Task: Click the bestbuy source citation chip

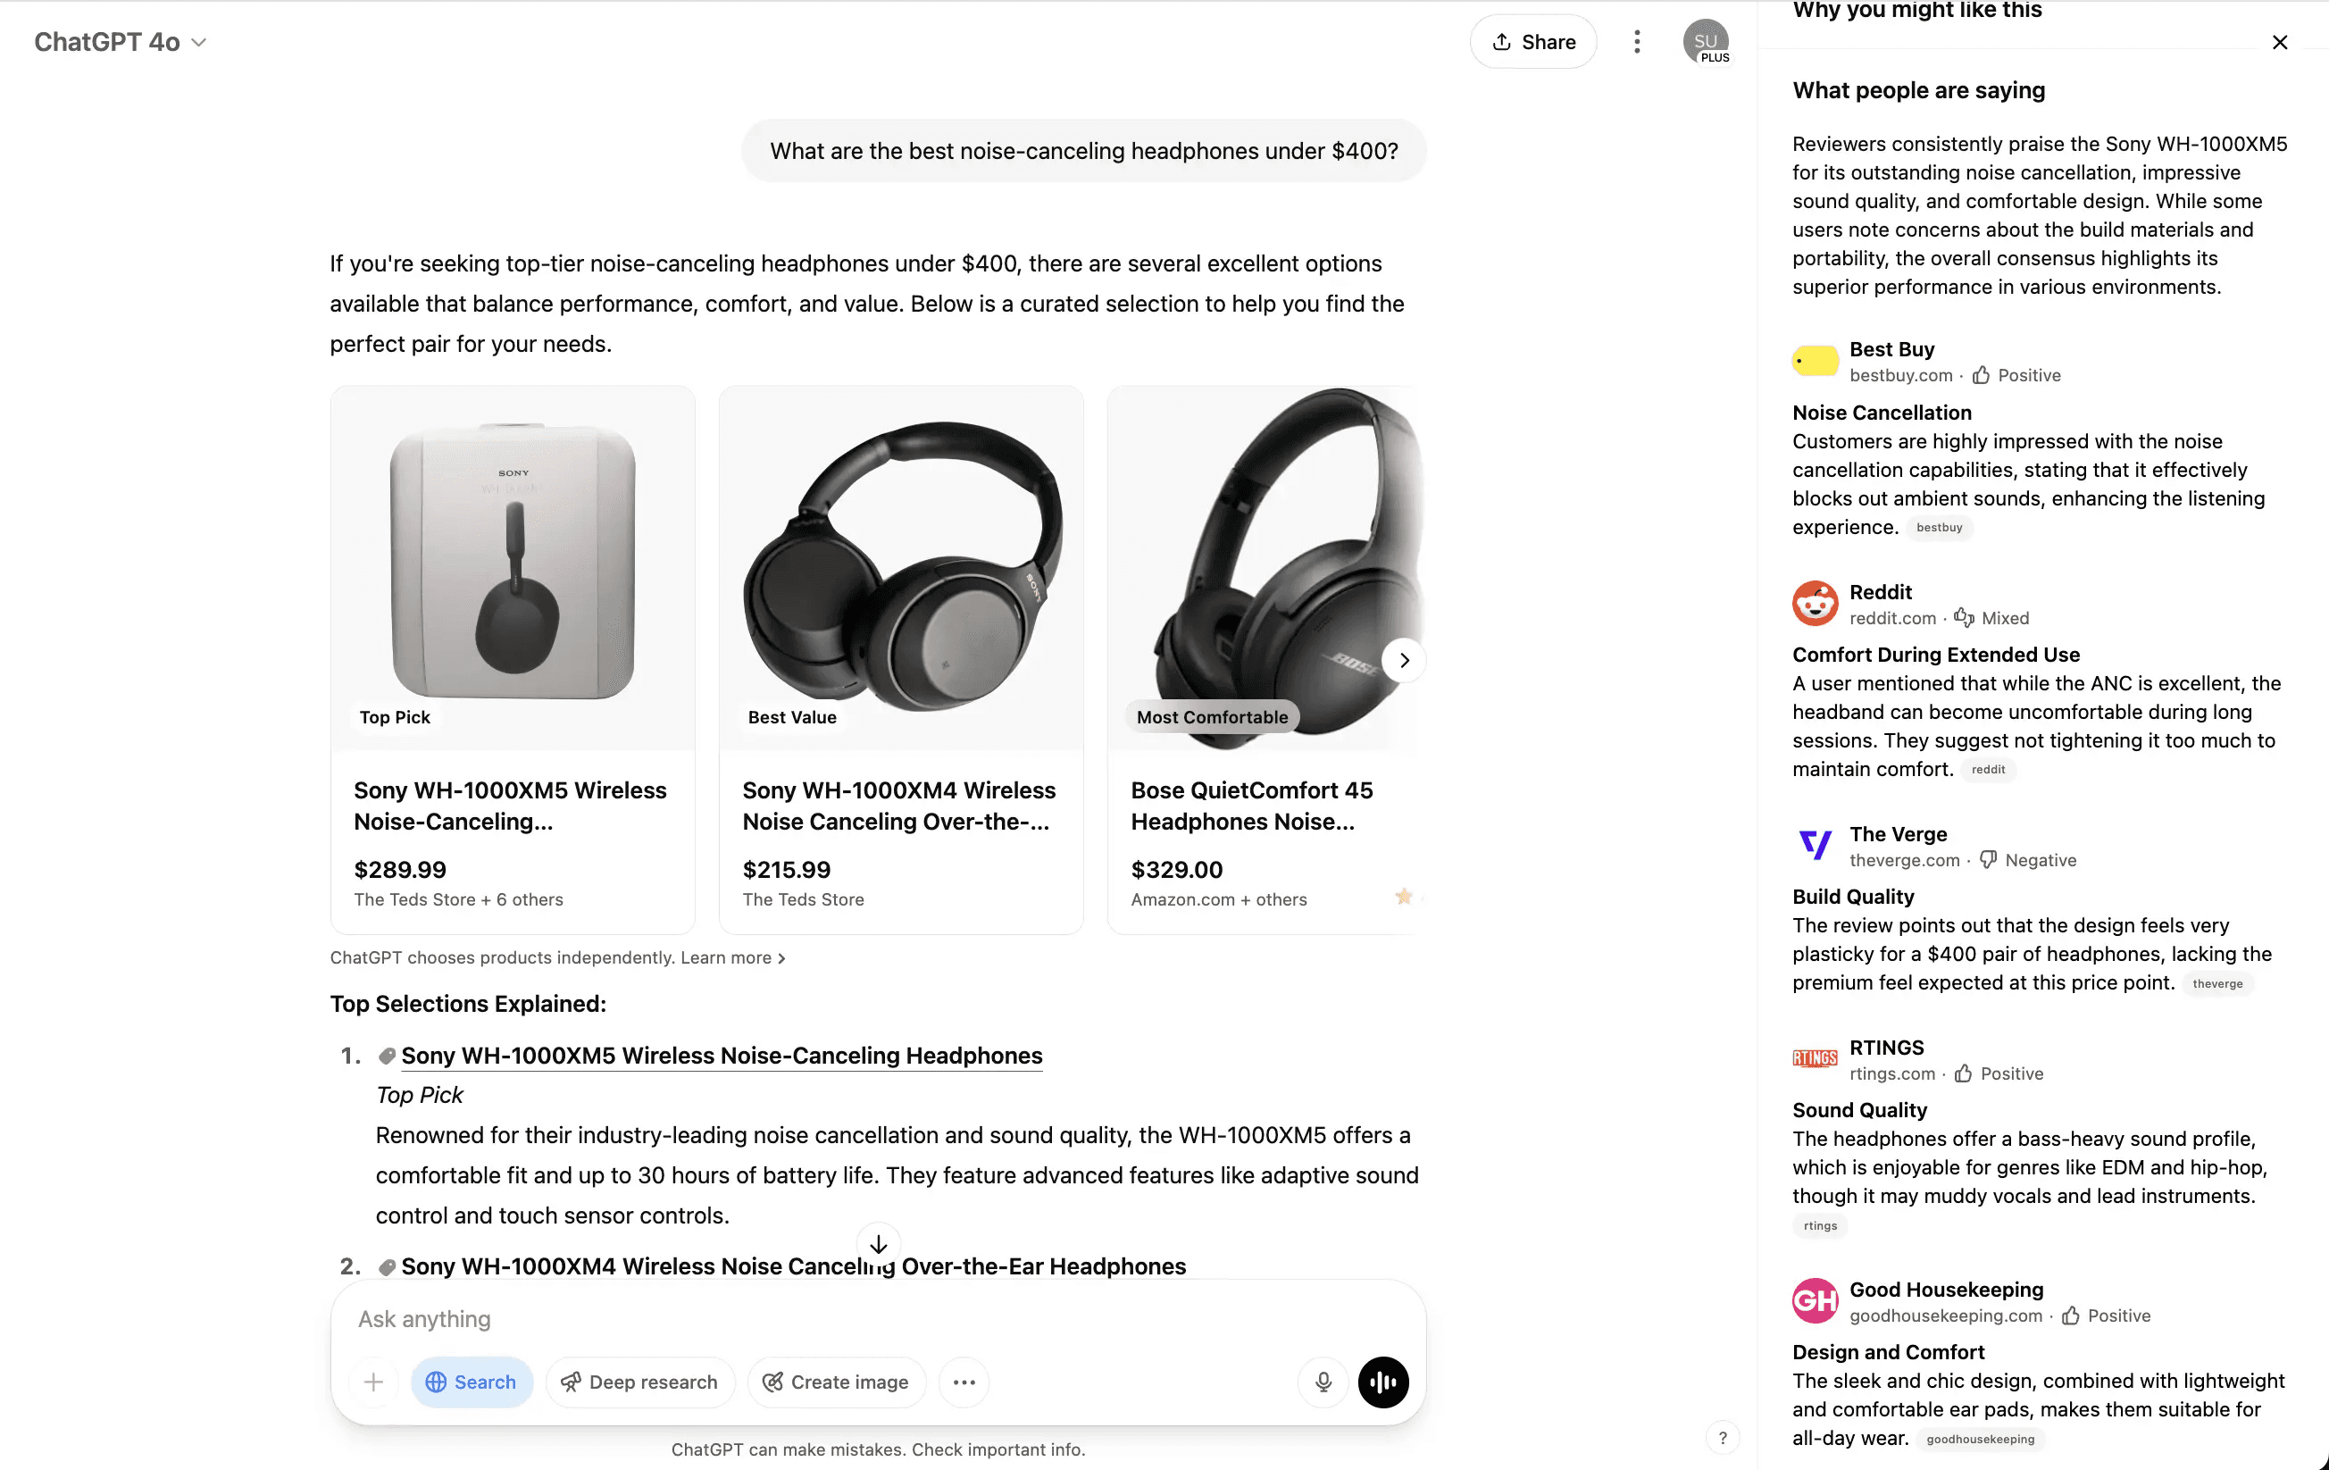Action: (x=1938, y=527)
